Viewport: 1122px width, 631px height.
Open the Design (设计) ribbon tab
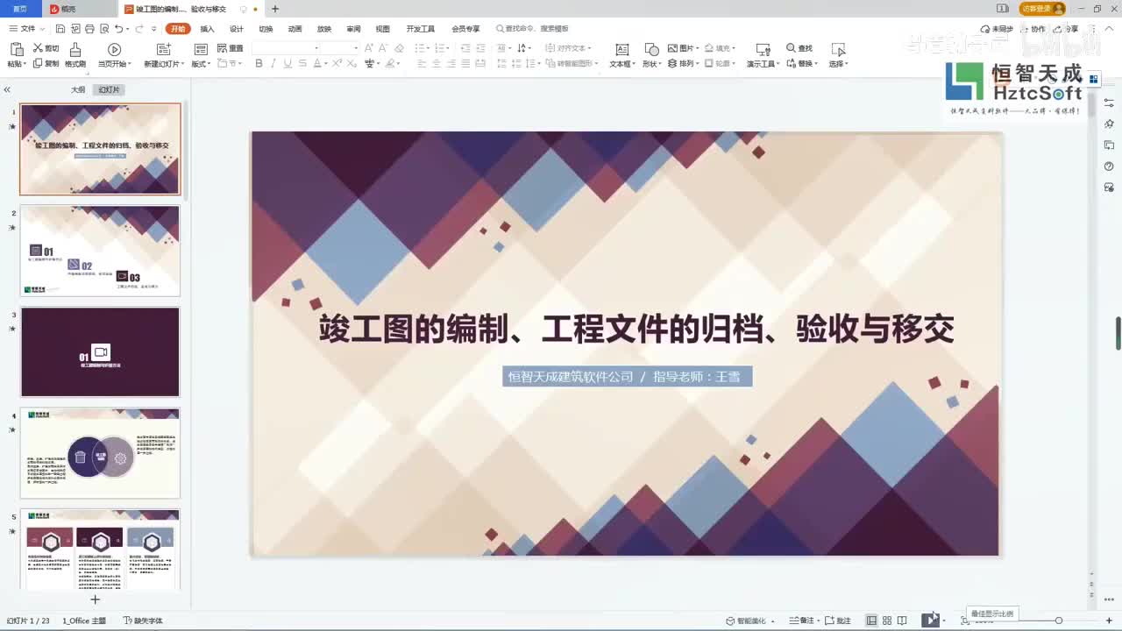point(237,29)
